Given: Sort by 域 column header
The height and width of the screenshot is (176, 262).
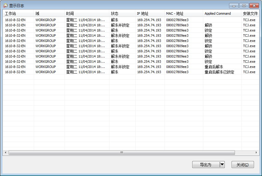Looking at the screenshot, I should click(x=49, y=13).
